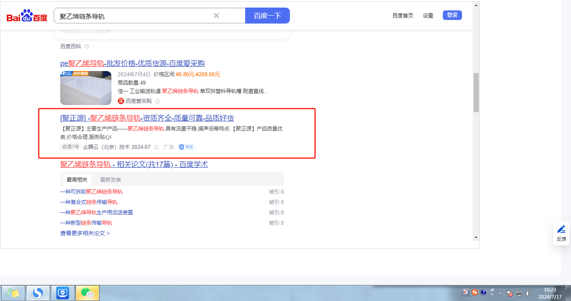The image size is (571, 301).
Task: Expand dropdown arrow next to 百度爱采购
Action: (157, 101)
